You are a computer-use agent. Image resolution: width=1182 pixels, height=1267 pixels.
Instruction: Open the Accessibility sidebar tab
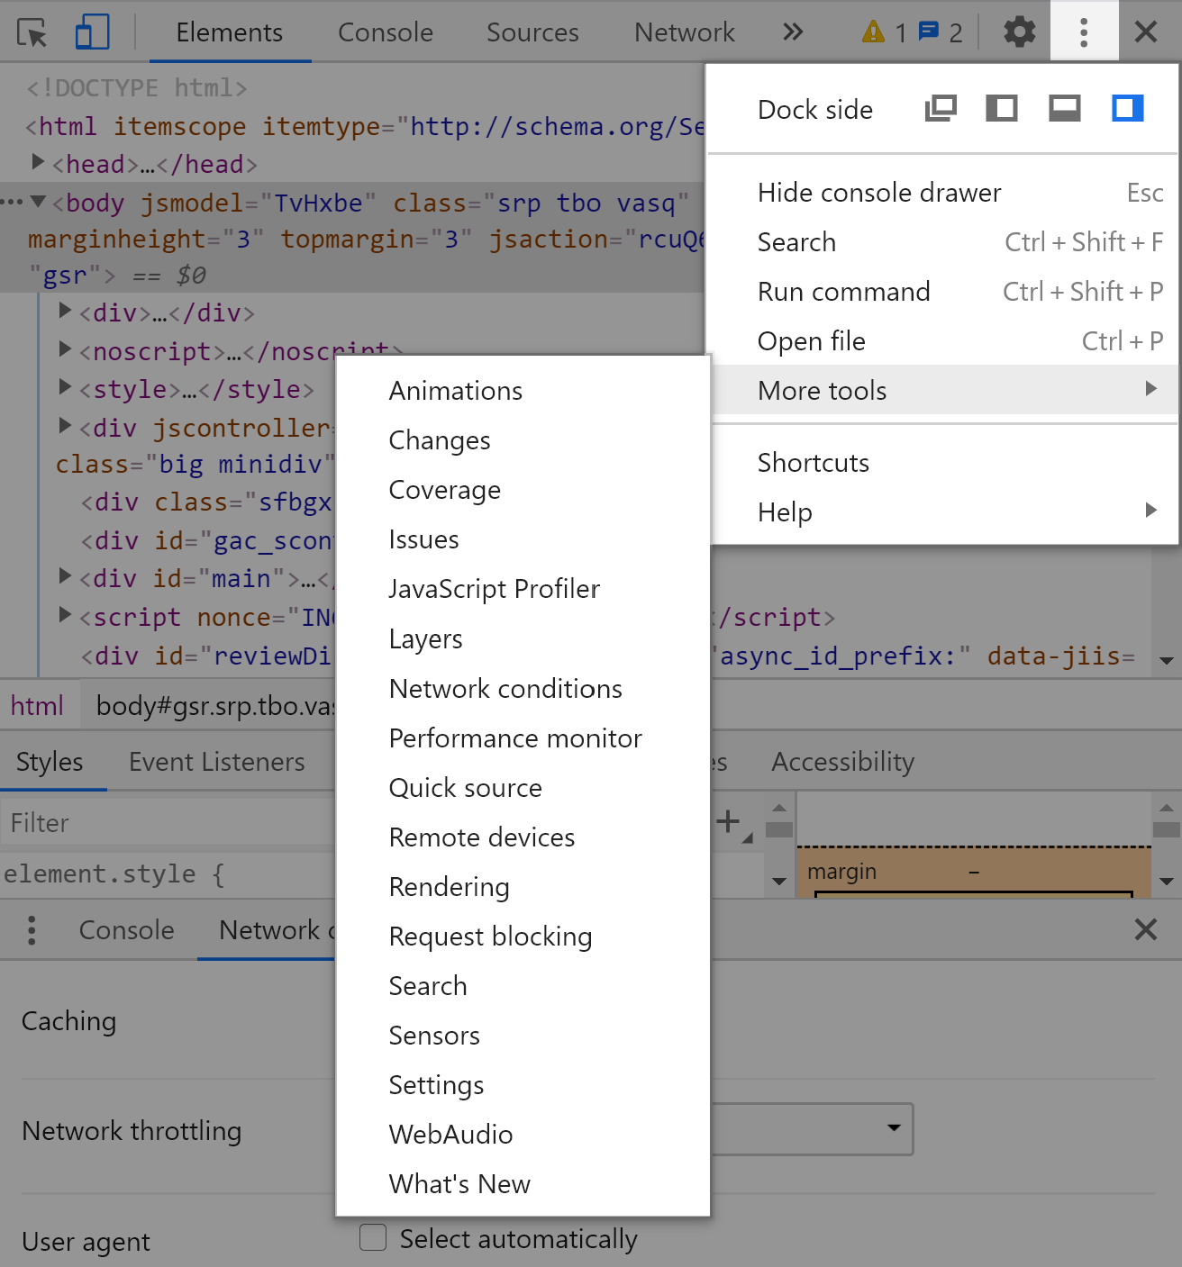[843, 762]
